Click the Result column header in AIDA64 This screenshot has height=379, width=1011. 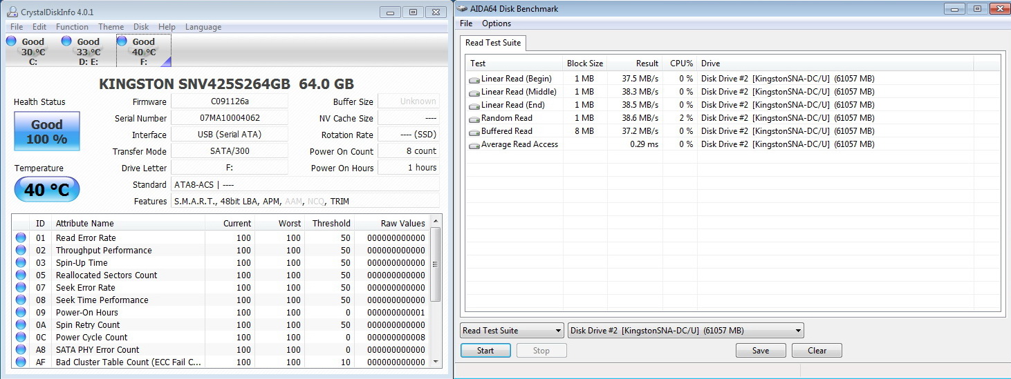tap(635, 64)
